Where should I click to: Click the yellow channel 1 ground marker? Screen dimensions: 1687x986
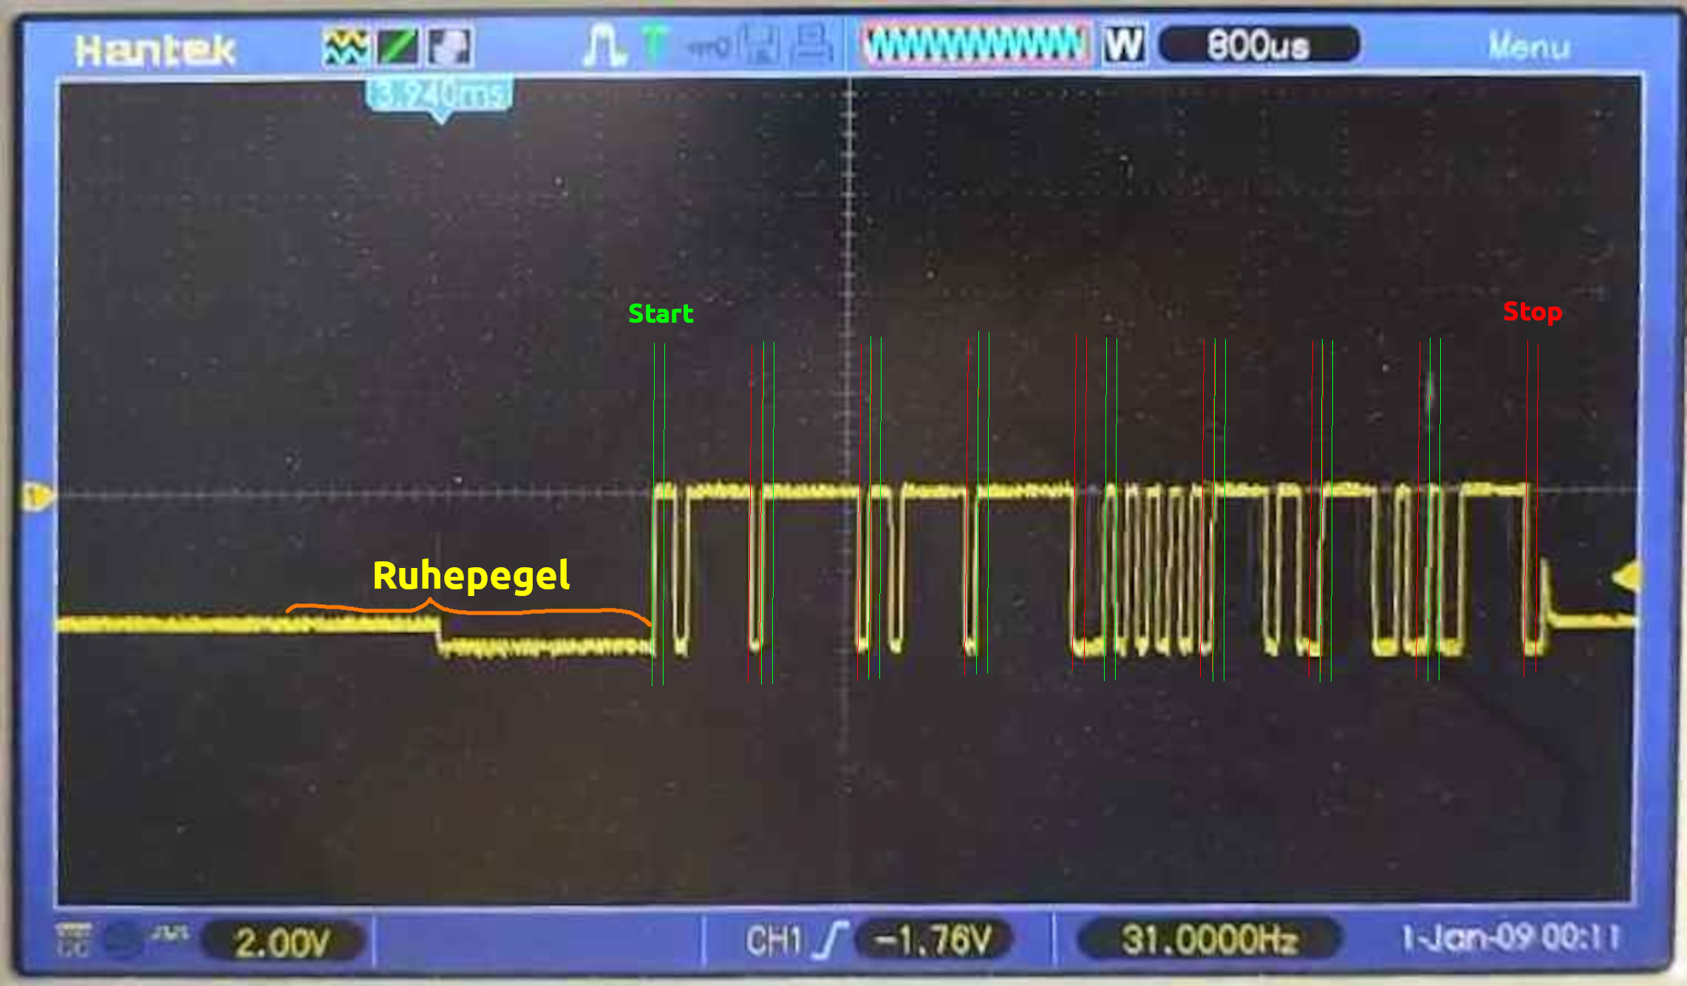(x=37, y=496)
